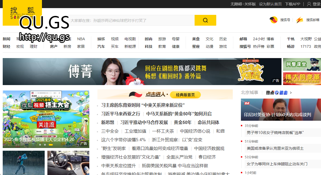Open 女子为等同伴上车伸腿阻止动车关门 story
321x175 pixels.
click(x=277, y=164)
